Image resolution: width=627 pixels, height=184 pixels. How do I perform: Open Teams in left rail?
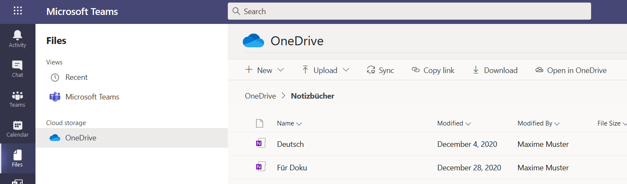pyautogui.click(x=18, y=99)
